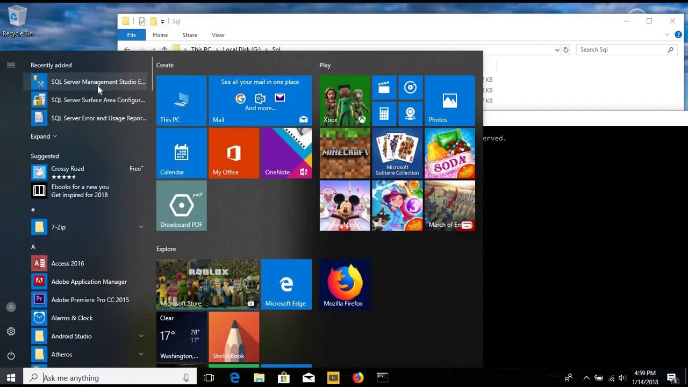Open the Home tab in Explorer
The image size is (688, 387).
coord(160,35)
